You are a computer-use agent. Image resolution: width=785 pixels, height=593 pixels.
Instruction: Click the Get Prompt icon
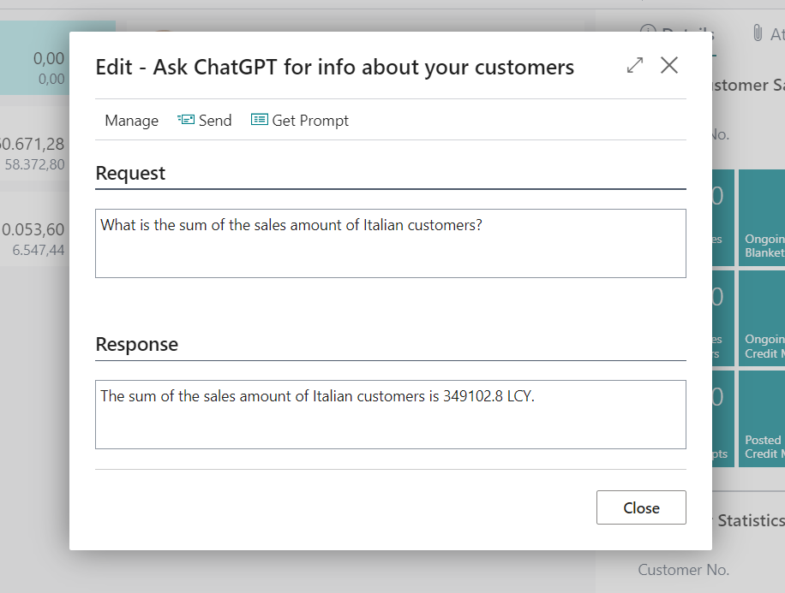[x=260, y=120]
